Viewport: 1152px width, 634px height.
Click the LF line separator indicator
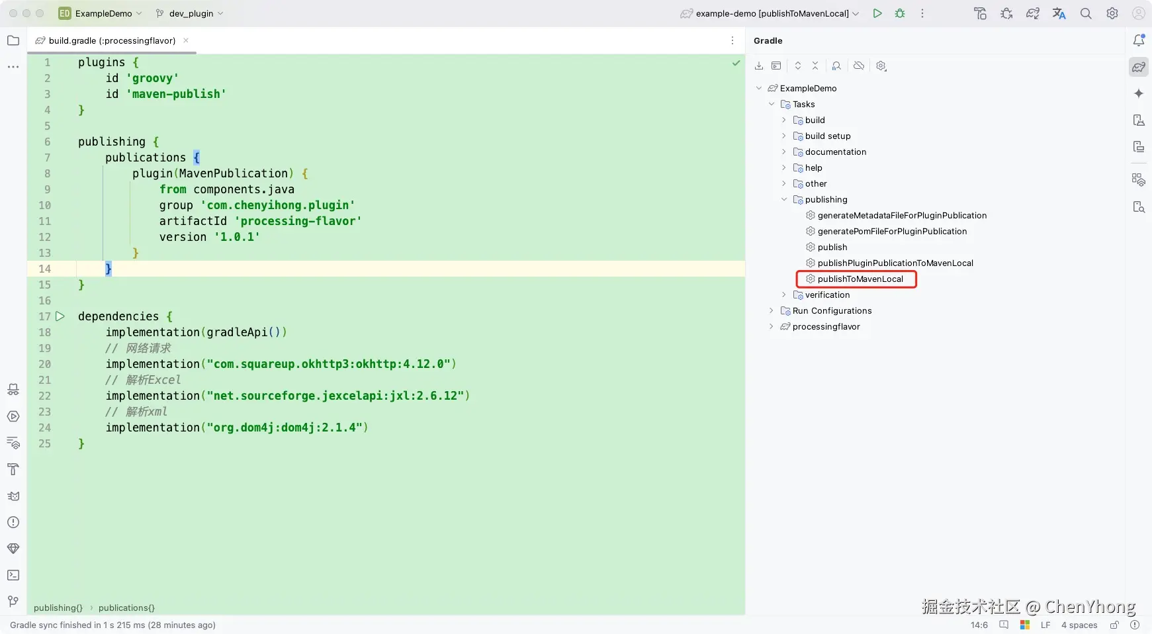[x=1045, y=625]
